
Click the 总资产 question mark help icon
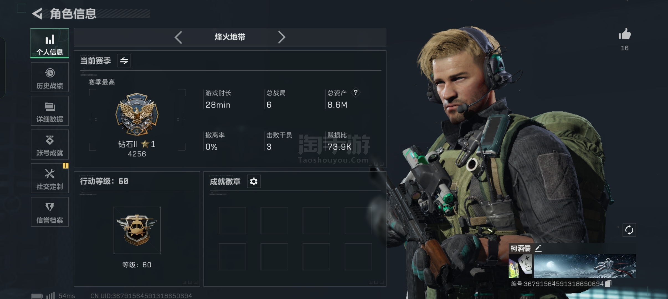pos(356,92)
